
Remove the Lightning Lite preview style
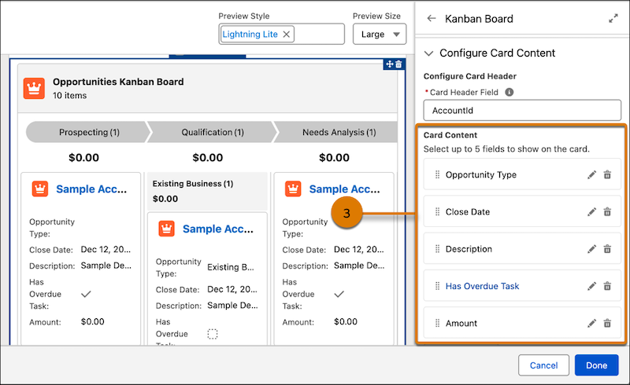tap(287, 35)
